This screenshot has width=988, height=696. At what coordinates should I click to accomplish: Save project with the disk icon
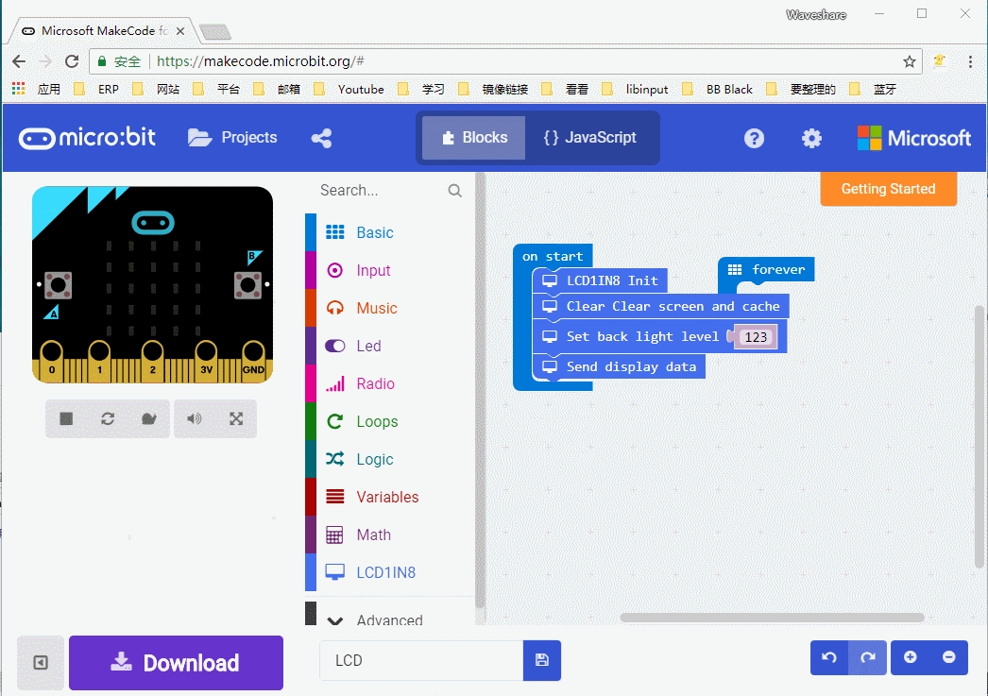click(x=542, y=660)
